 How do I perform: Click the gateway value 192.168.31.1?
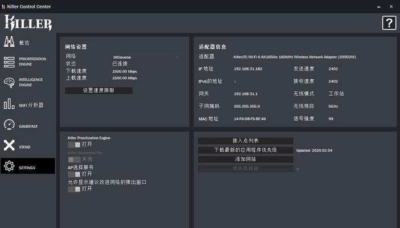point(246,94)
